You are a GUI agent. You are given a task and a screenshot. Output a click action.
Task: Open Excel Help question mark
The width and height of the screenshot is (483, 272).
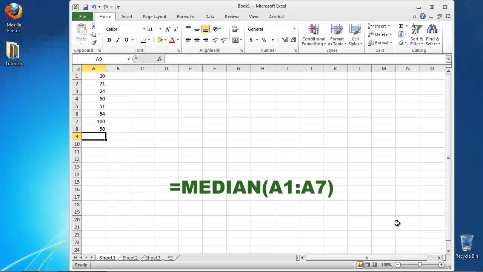pyautogui.click(x=423, y=17)
